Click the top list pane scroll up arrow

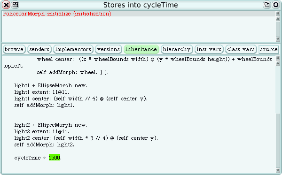point(278,18)
